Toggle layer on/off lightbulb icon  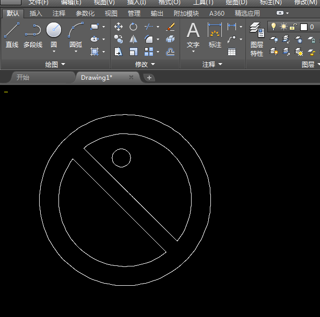[273, 27]
